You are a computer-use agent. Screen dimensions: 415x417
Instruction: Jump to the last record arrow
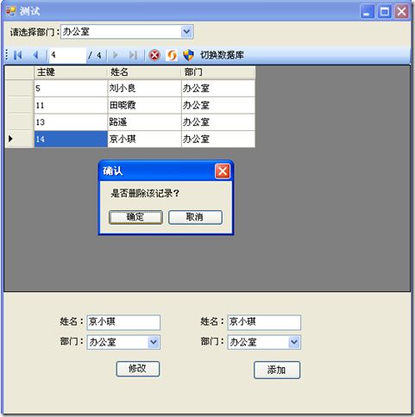(133, 55)
